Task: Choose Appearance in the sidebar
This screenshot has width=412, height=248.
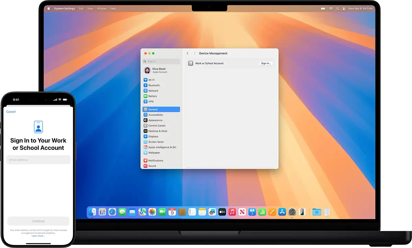Action: pos(161,120)
